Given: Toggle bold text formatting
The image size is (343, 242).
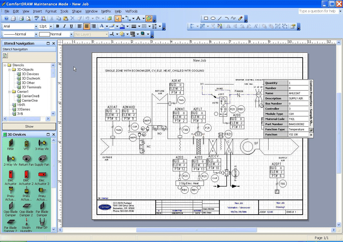Looking at the screenshot, I should click(x=58, y=26).
